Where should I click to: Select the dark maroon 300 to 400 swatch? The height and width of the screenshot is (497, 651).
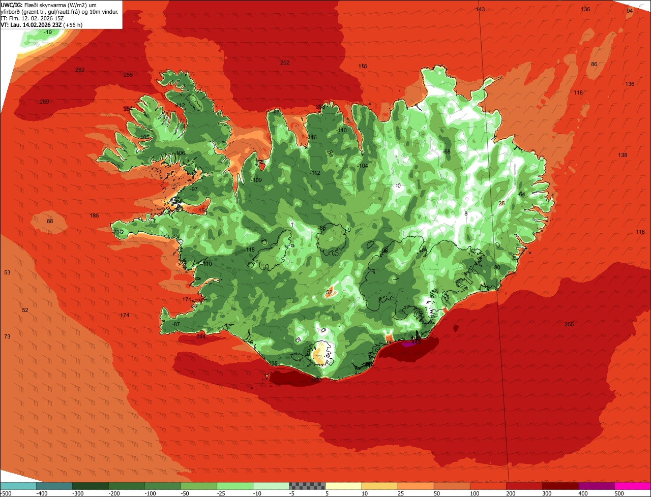point(560,486)
